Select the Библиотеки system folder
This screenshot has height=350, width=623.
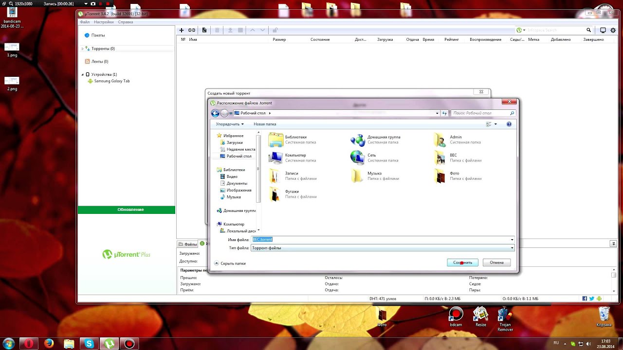point(293,140)
